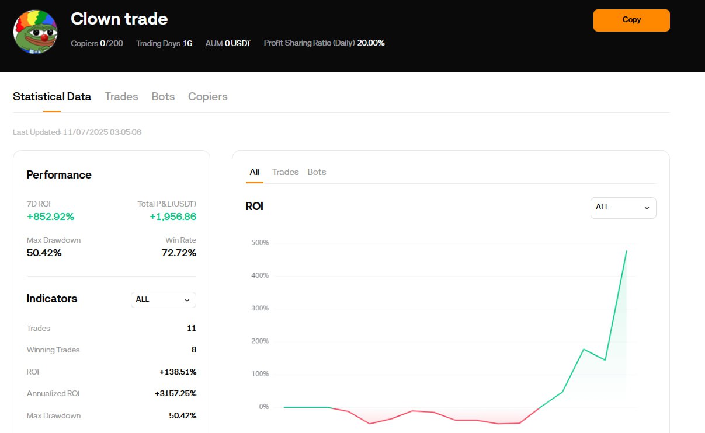Click the AUM underlined label
Screen dimensions: 705x433
[x=214, y=43]
